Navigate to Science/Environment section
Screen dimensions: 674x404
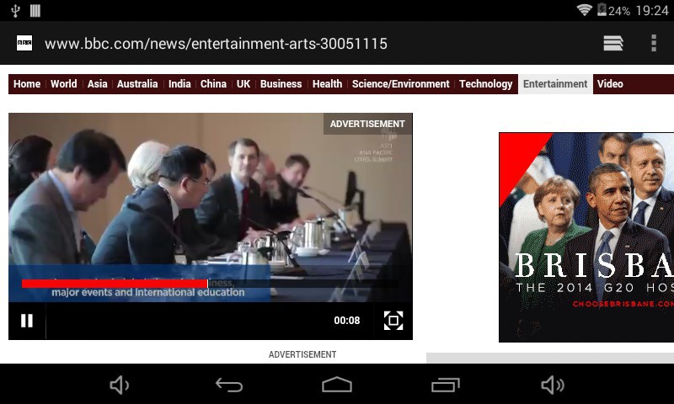point(401,84)
